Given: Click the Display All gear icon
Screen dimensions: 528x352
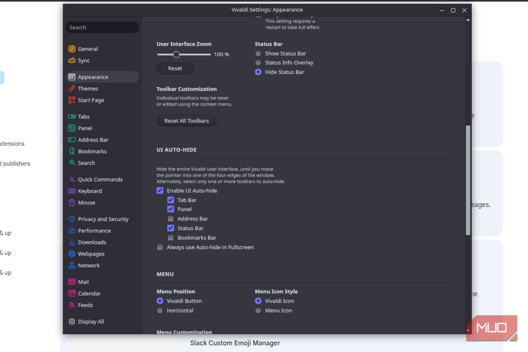Looking at the screenshot, I should tap(72, 321).
